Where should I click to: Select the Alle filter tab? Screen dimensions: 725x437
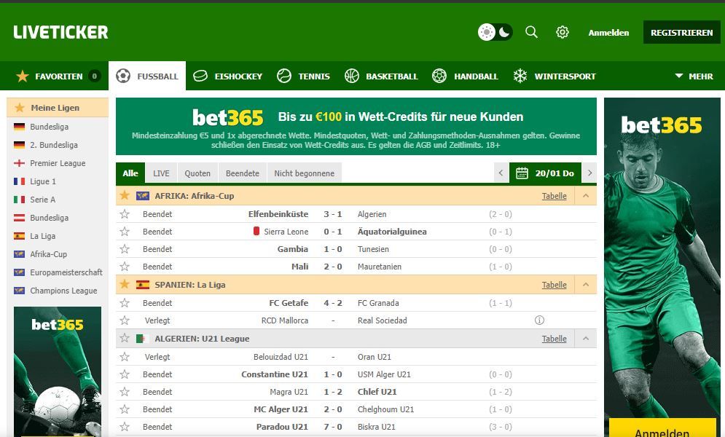pyautogui.click(x=130, y=173)
